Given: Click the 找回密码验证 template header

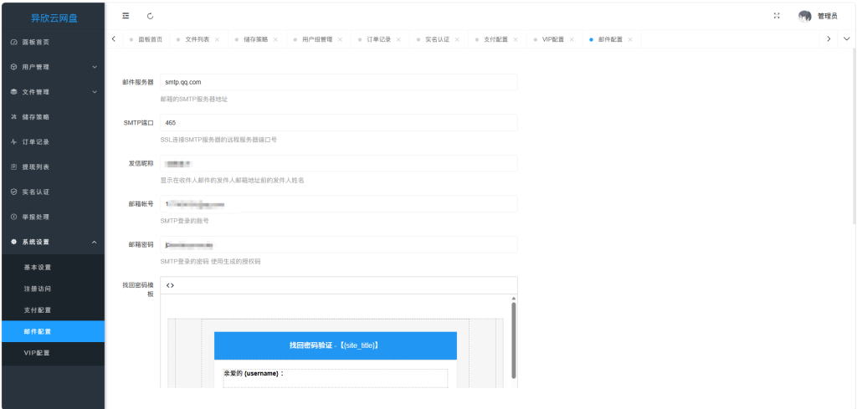Looking at the screenshot, I should click(335, 345).
